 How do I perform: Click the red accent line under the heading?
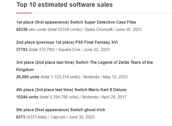coord(24,13)
